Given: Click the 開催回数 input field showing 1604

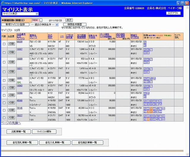Looking at the screenshot, I should point(35,20).
